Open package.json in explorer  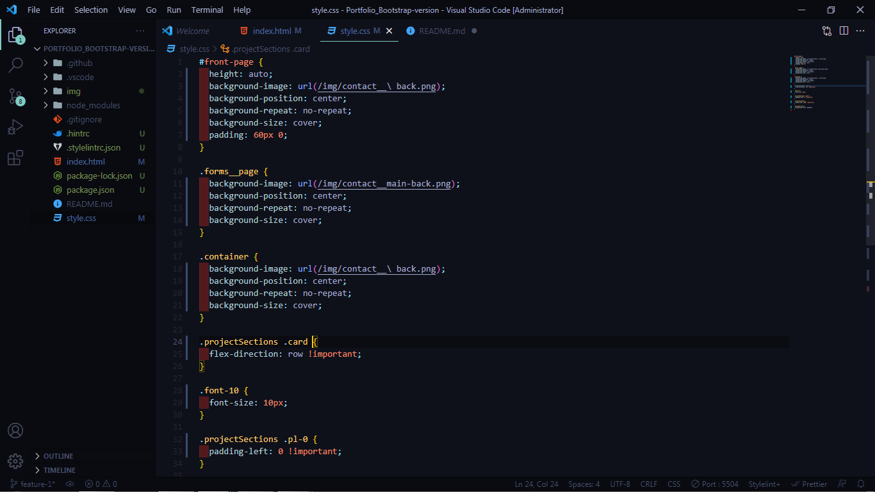pyautogui.click(x=94, y=190)
